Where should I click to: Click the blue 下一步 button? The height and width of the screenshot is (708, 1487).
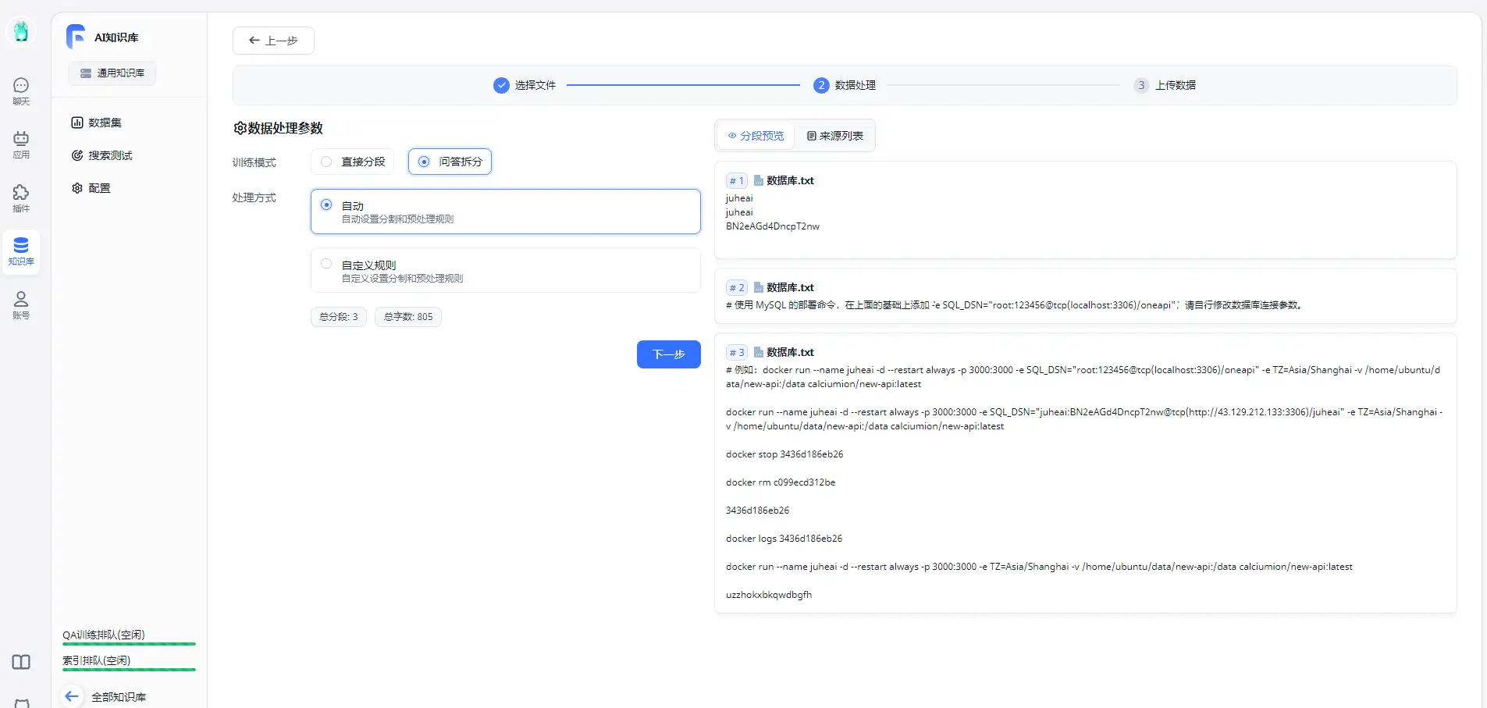[x=669, y=354]
